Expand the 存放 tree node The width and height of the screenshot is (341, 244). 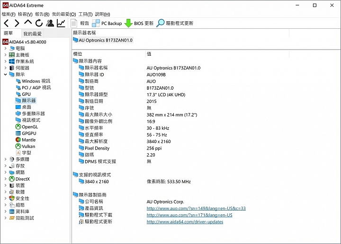coord(5,166)
